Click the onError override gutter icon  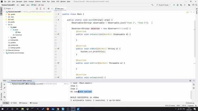click(58, 63)
